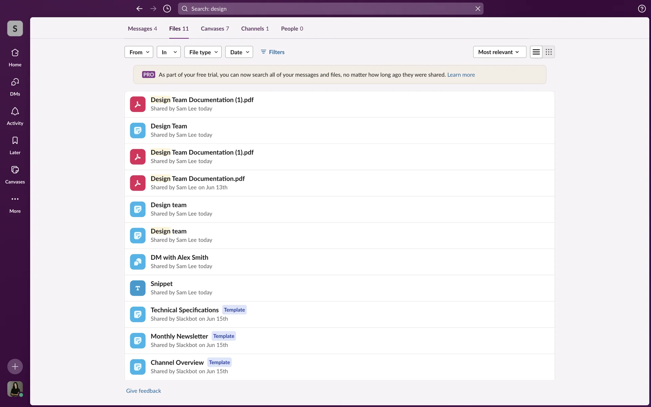Open Canvases in the sidebar
The image size is (651, 407).
pyautogui.click(x=15, y=170)
